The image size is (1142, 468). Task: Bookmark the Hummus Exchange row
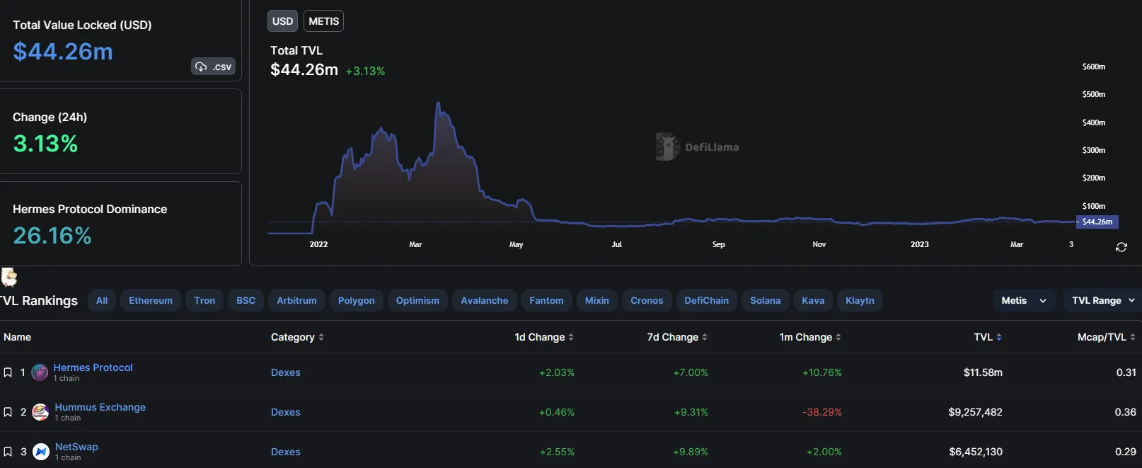pos(8,412)
